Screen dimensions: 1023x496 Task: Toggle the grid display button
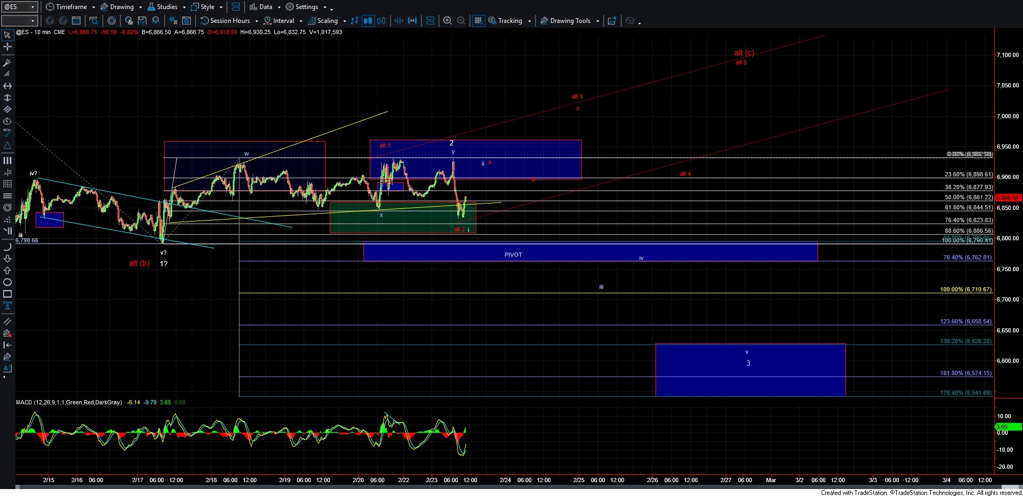pyautogui.click(x=478, y=21)
